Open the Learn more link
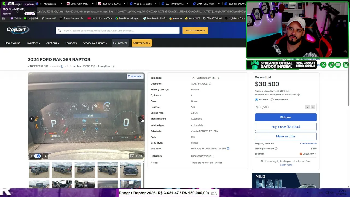This screenshot has width=350, height=197. click(x=286, y=165)
